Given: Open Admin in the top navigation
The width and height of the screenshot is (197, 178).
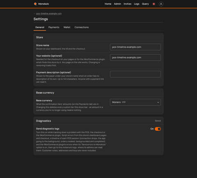Looking at the screenshot, I should (x=117, y=4).
